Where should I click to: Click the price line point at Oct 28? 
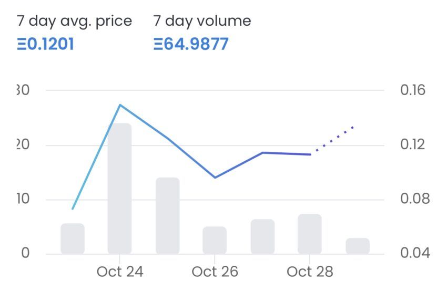(310, 154)
